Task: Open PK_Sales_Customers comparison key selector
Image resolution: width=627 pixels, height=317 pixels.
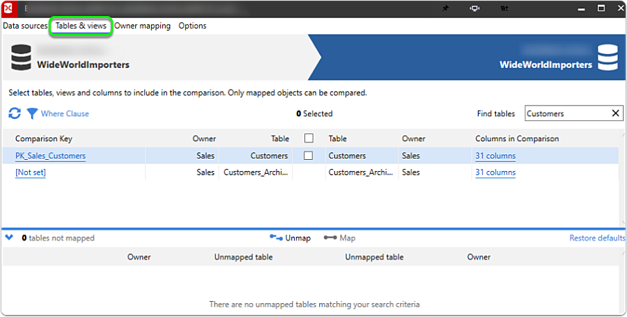Action: coord(50,156)
